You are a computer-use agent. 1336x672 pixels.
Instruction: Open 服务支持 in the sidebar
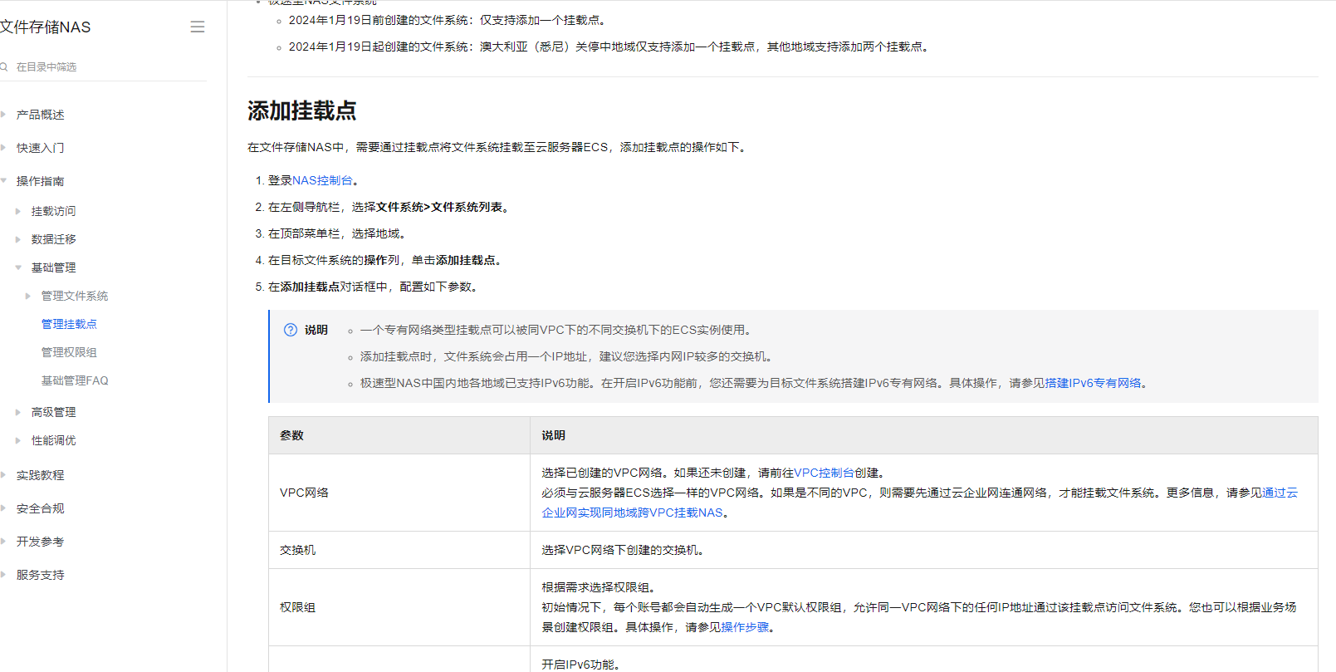pyautogui.click(x=41, y=575)
